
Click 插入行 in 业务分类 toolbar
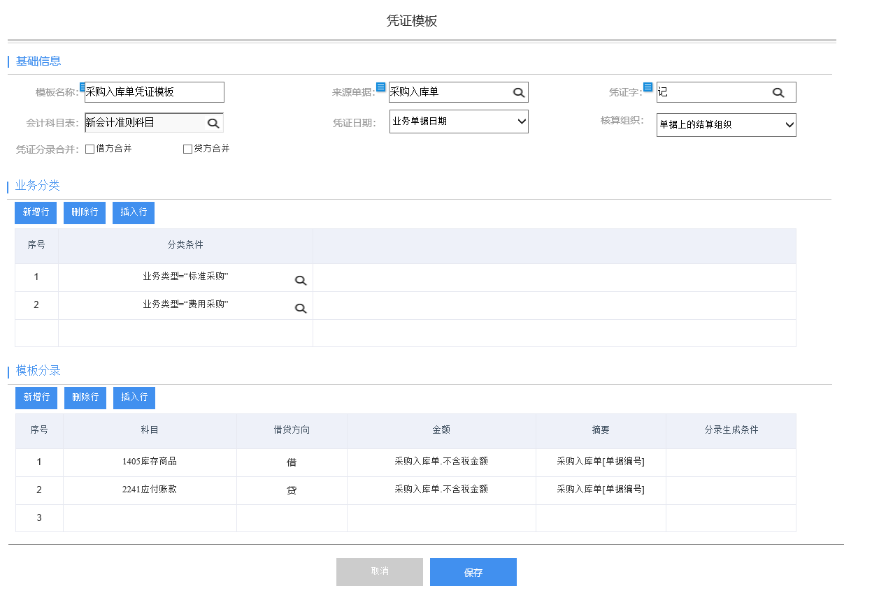pos(133,212)
